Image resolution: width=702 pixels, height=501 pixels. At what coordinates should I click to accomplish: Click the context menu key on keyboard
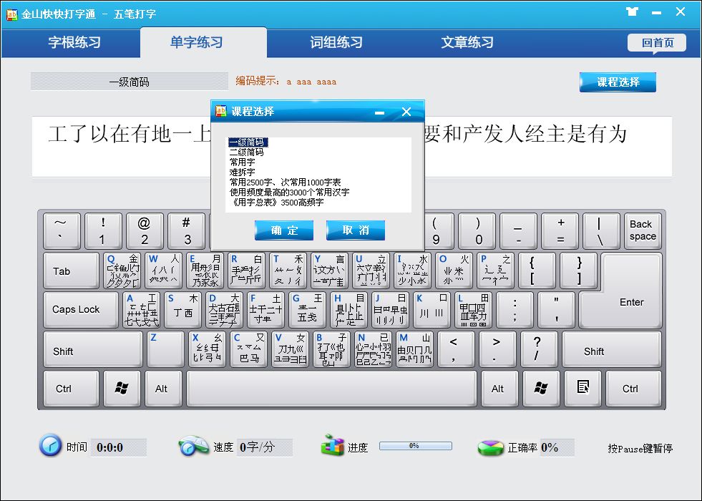(582, 388)
